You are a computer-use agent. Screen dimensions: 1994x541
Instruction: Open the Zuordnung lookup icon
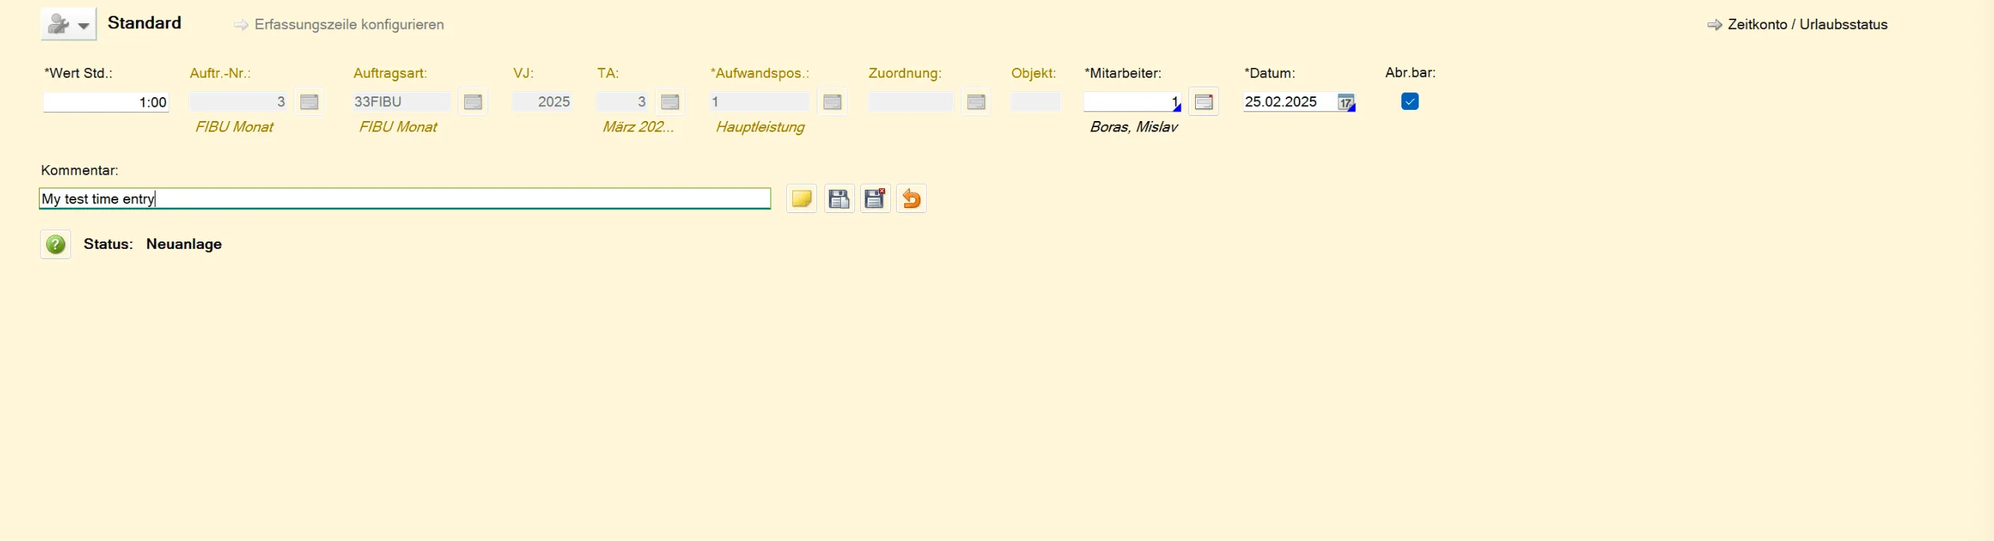pos(976,102)
